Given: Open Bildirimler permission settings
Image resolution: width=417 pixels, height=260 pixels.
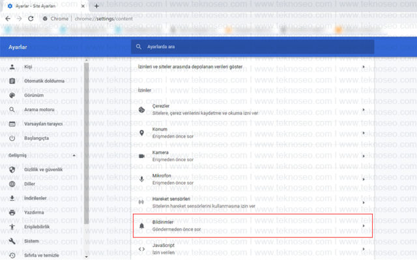Looking at the screenshot, I should point(253,226).
